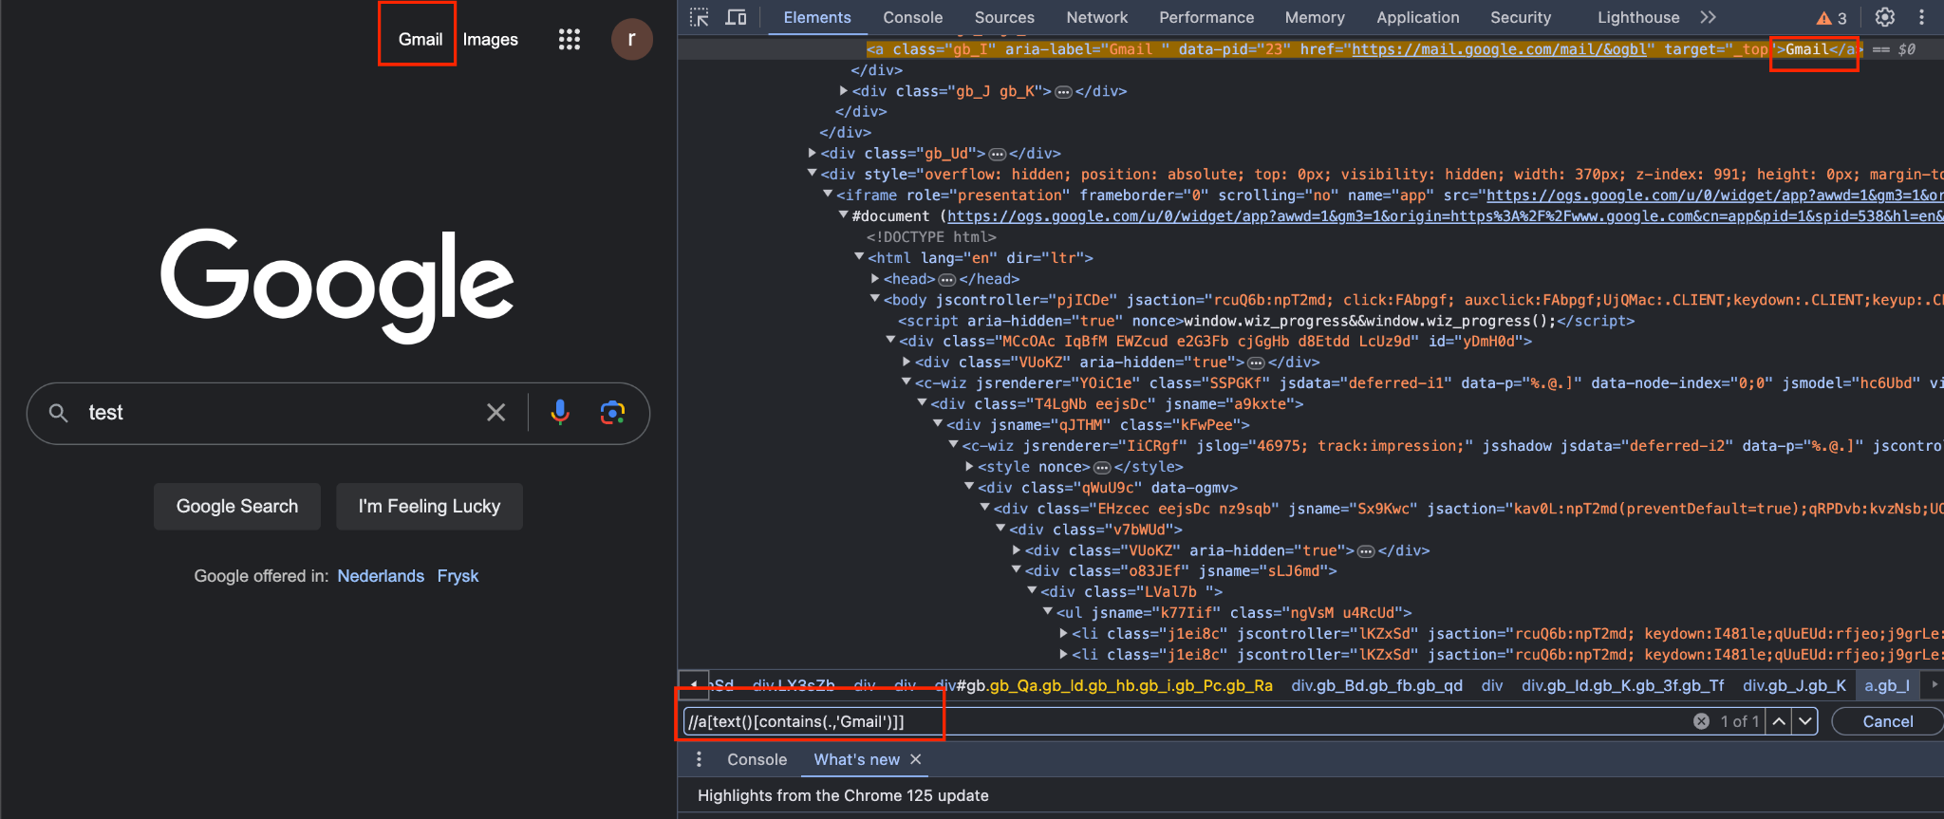Collapse the body jscontroller pjICDe node

pos(874,299)
